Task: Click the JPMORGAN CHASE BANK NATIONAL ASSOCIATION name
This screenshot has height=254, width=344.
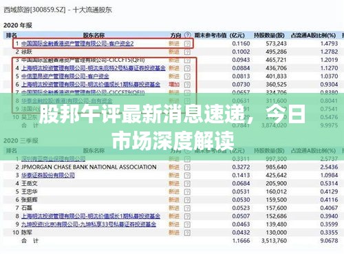Action: [89, 167]
